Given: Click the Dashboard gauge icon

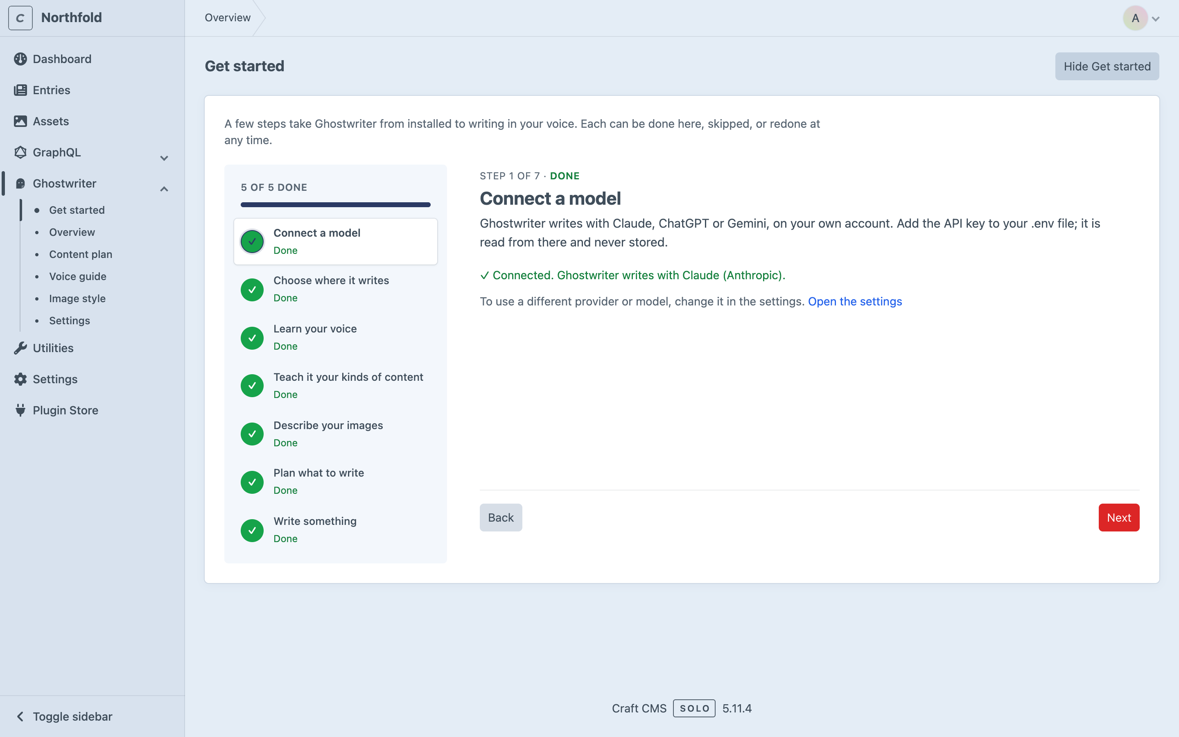Looking at the screenshot, I should point(20,59).
